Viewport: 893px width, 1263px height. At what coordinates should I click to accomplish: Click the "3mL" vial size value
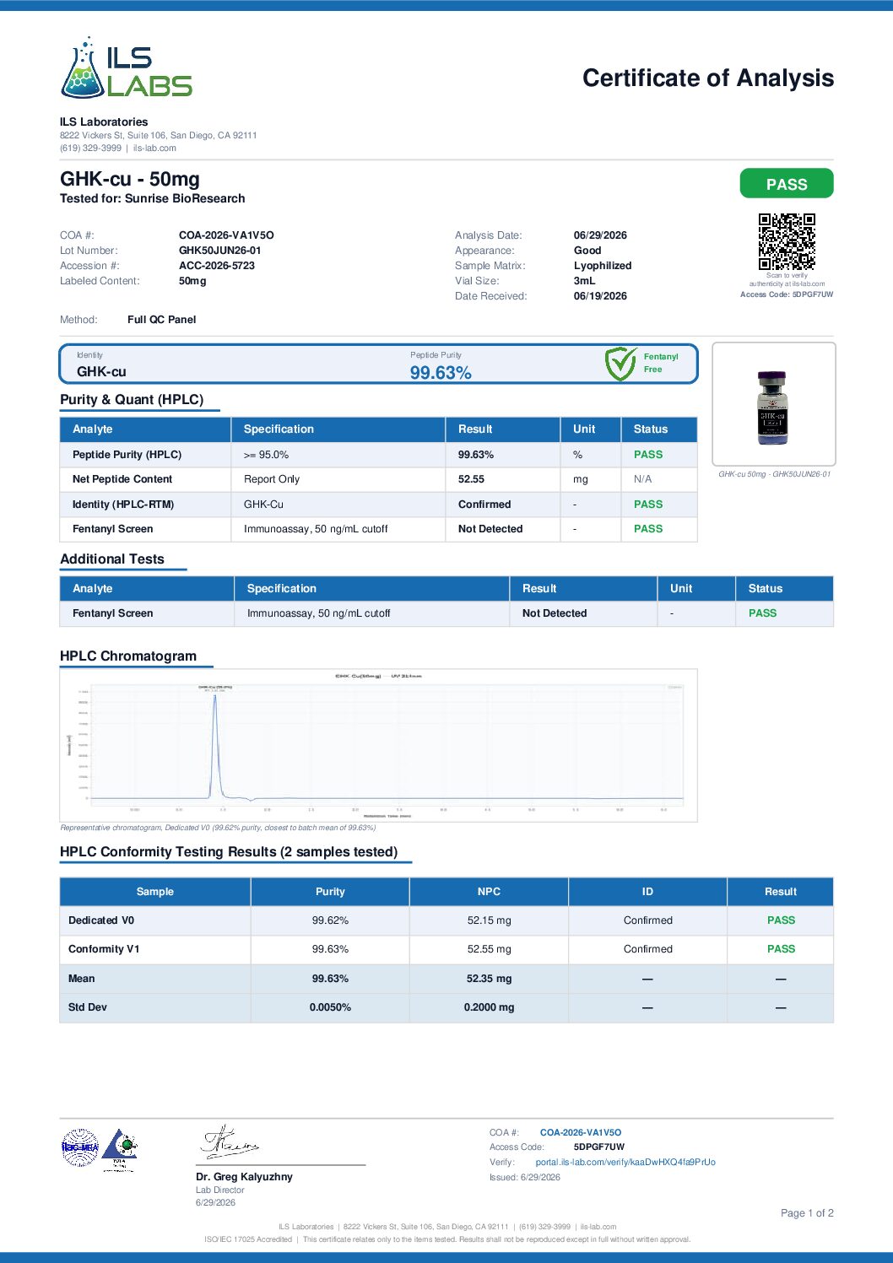(x=584, y=281)
